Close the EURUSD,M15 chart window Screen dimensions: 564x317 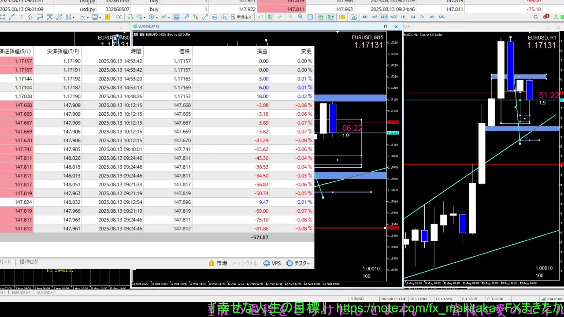point(396,27)
